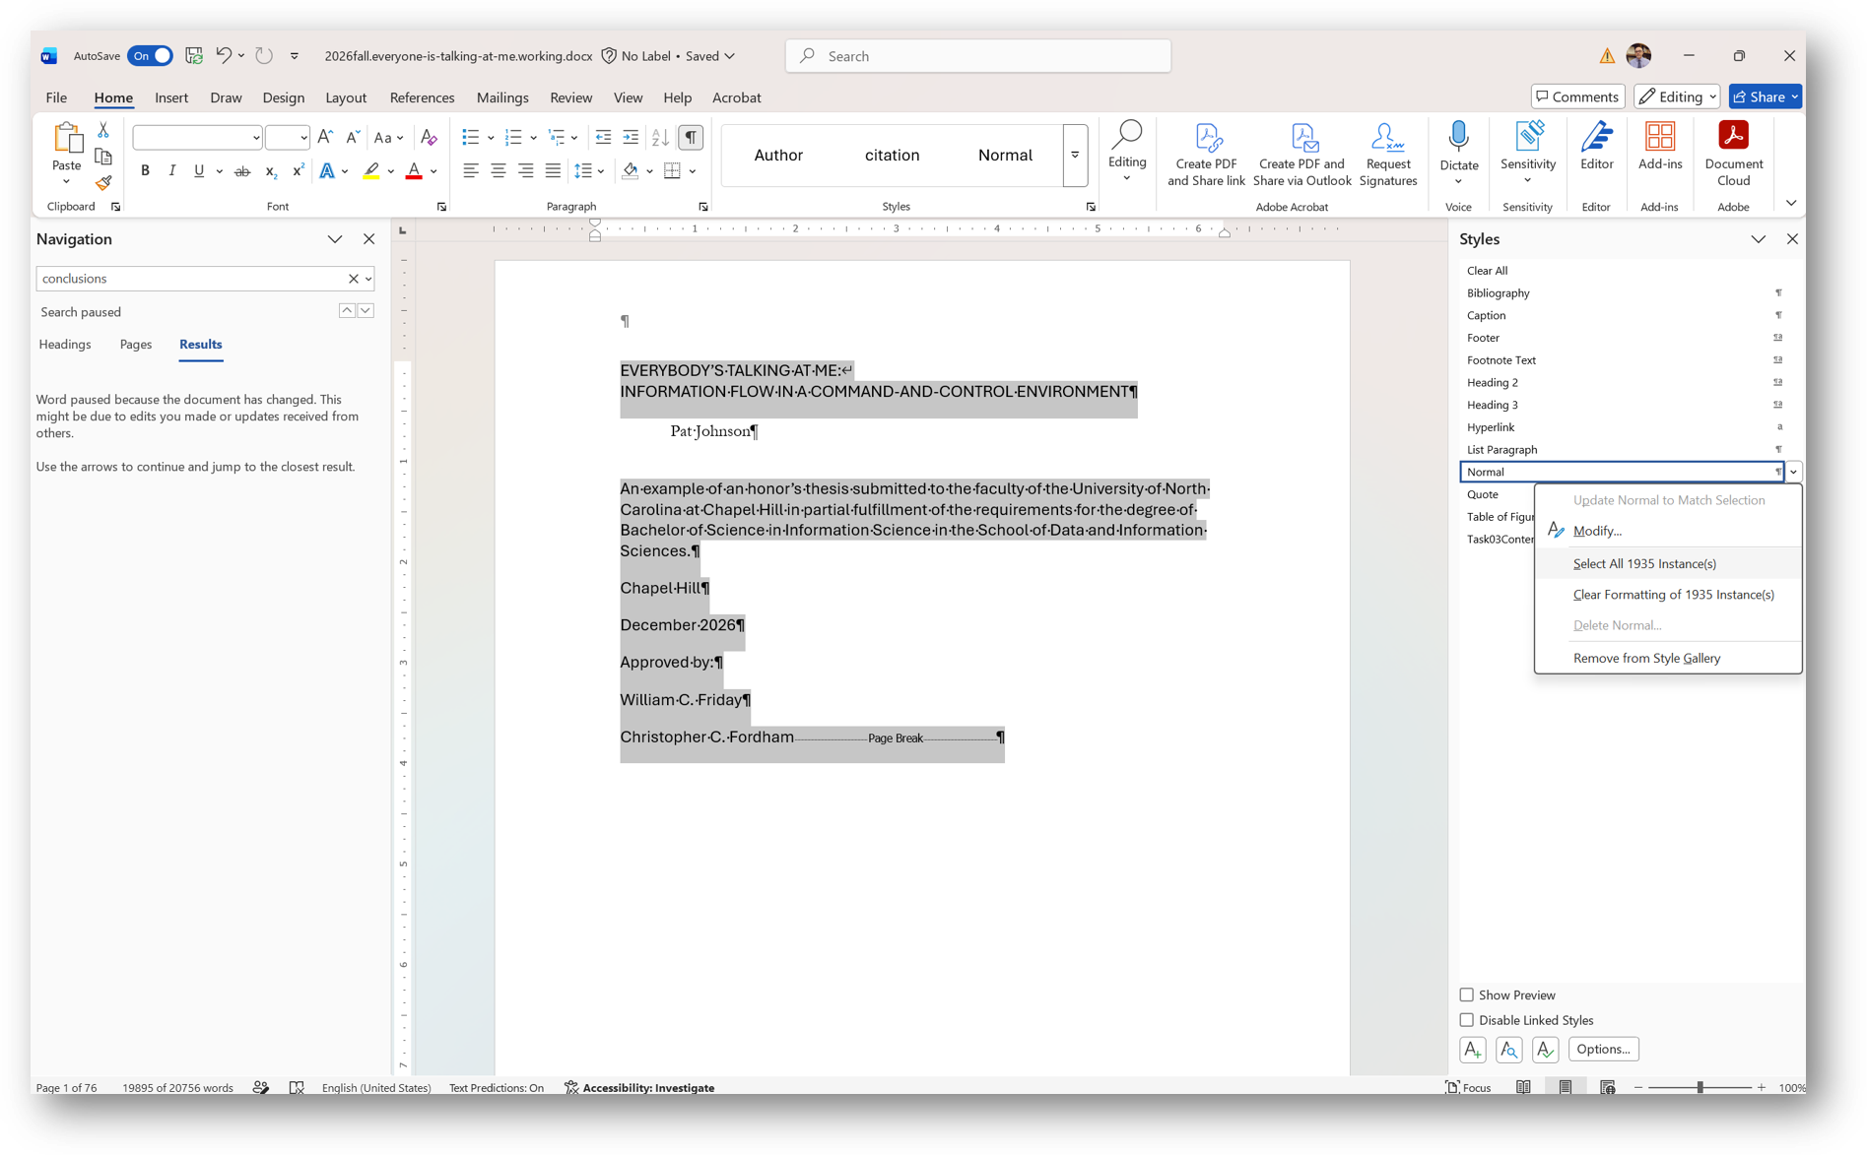The image size is (1867, 1155).
Task: Expand the Styles gallery
Action: [x=1075, y=156]
